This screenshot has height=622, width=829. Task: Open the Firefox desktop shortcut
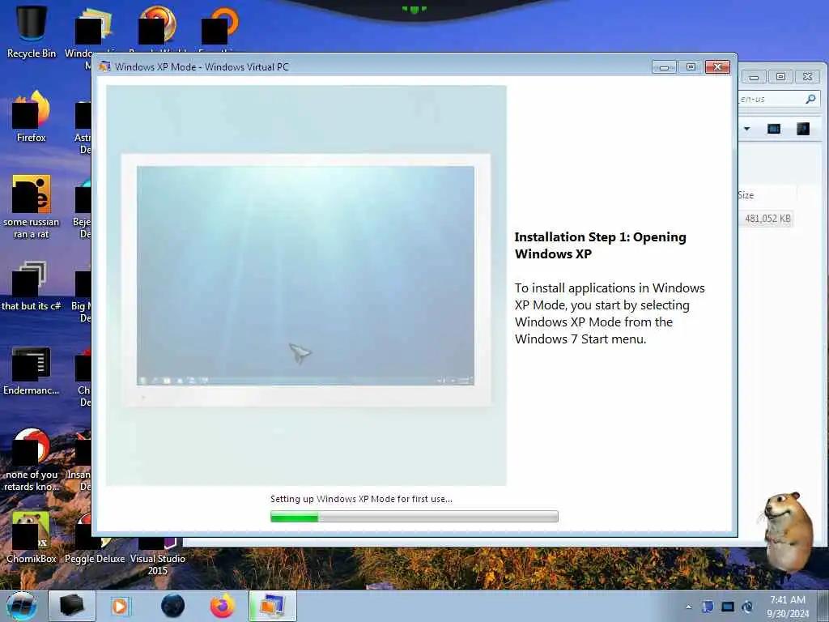[32, 117]
